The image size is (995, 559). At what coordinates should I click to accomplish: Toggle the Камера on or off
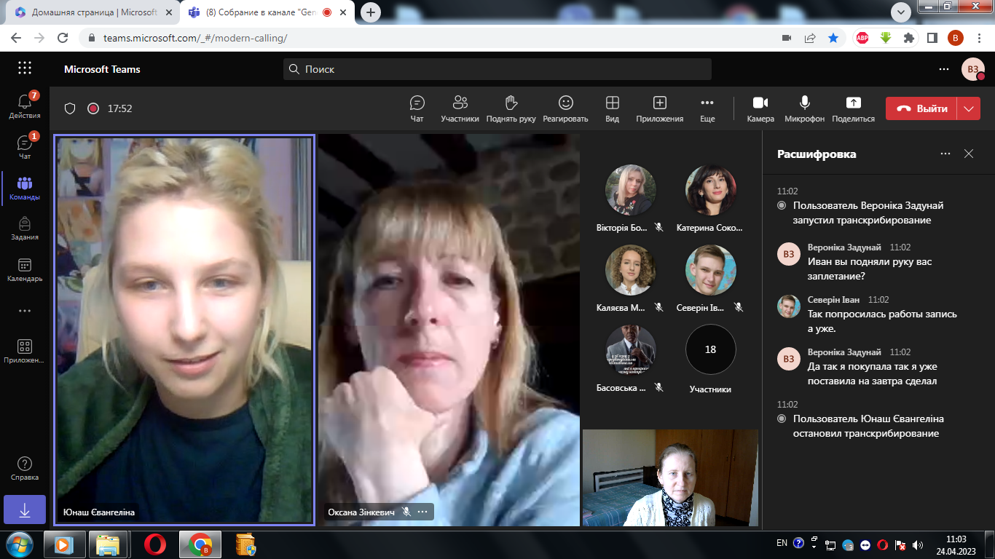pos(760,108)
